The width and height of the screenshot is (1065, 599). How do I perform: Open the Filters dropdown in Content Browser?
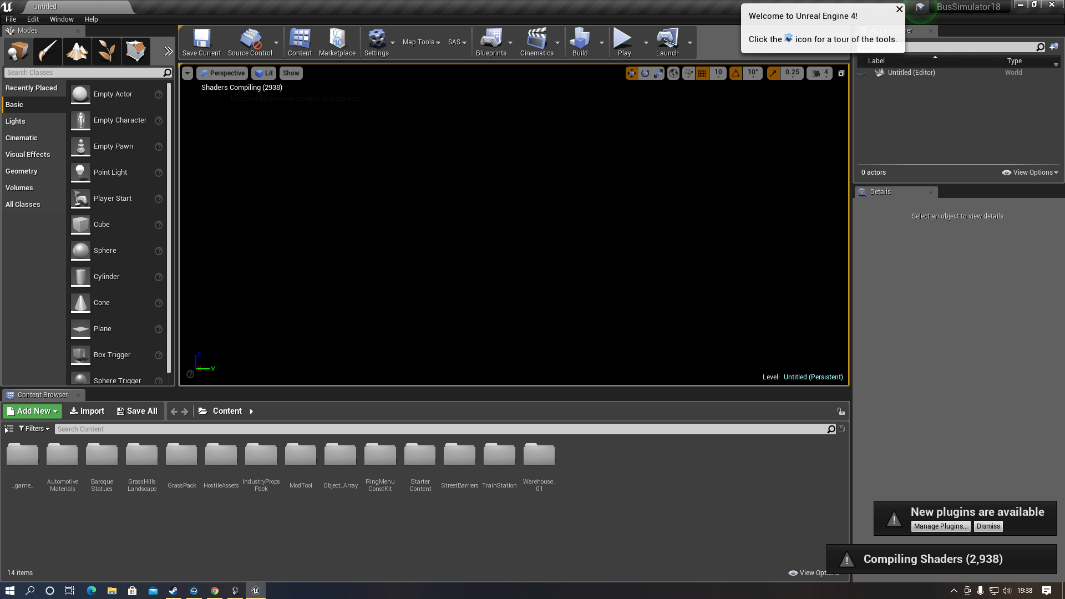[x=34, y=429]
